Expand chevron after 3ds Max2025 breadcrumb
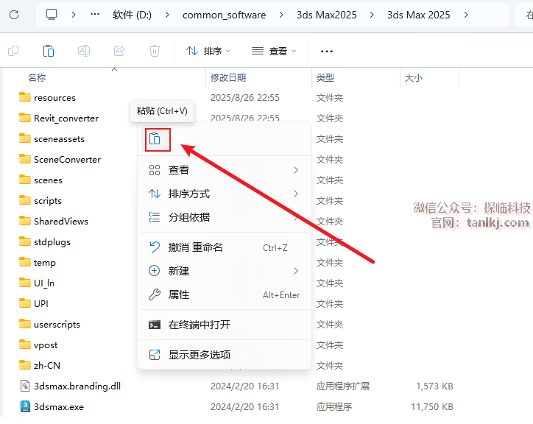This screenshot has width=533, height=424. click(x=372, y=15)
